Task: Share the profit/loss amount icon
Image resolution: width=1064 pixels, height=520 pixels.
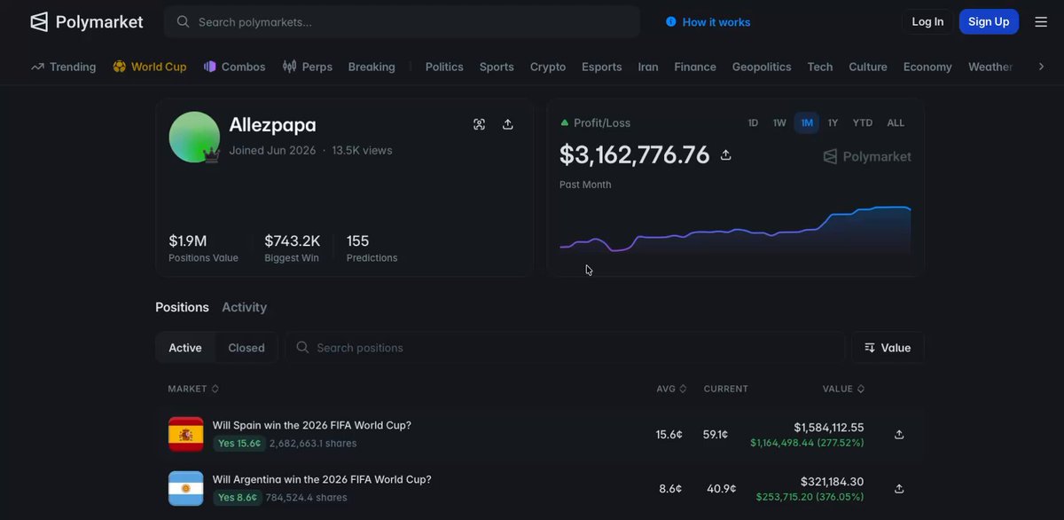Action: click(x=725, y=155)
